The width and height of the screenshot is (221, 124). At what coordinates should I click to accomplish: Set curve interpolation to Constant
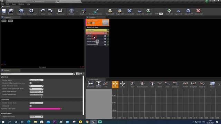coord(175,84)
